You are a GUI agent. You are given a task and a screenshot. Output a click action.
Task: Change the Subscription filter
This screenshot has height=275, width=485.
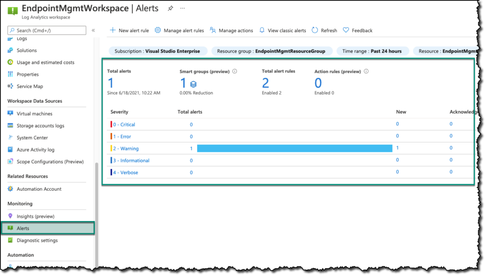click(157, 51)
